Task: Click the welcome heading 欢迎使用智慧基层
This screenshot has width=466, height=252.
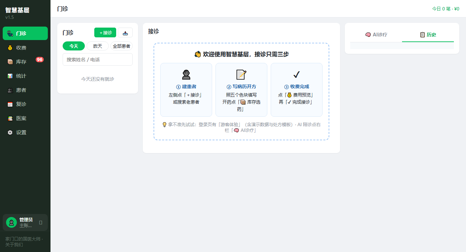Action: tap(241, 54)
